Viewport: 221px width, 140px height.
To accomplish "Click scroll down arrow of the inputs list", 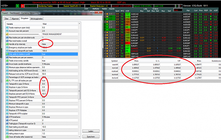I will (79, 137).
